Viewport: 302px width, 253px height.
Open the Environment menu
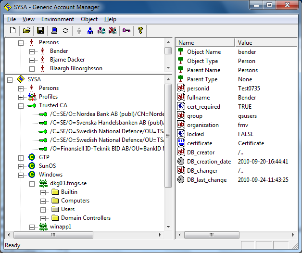58,19
